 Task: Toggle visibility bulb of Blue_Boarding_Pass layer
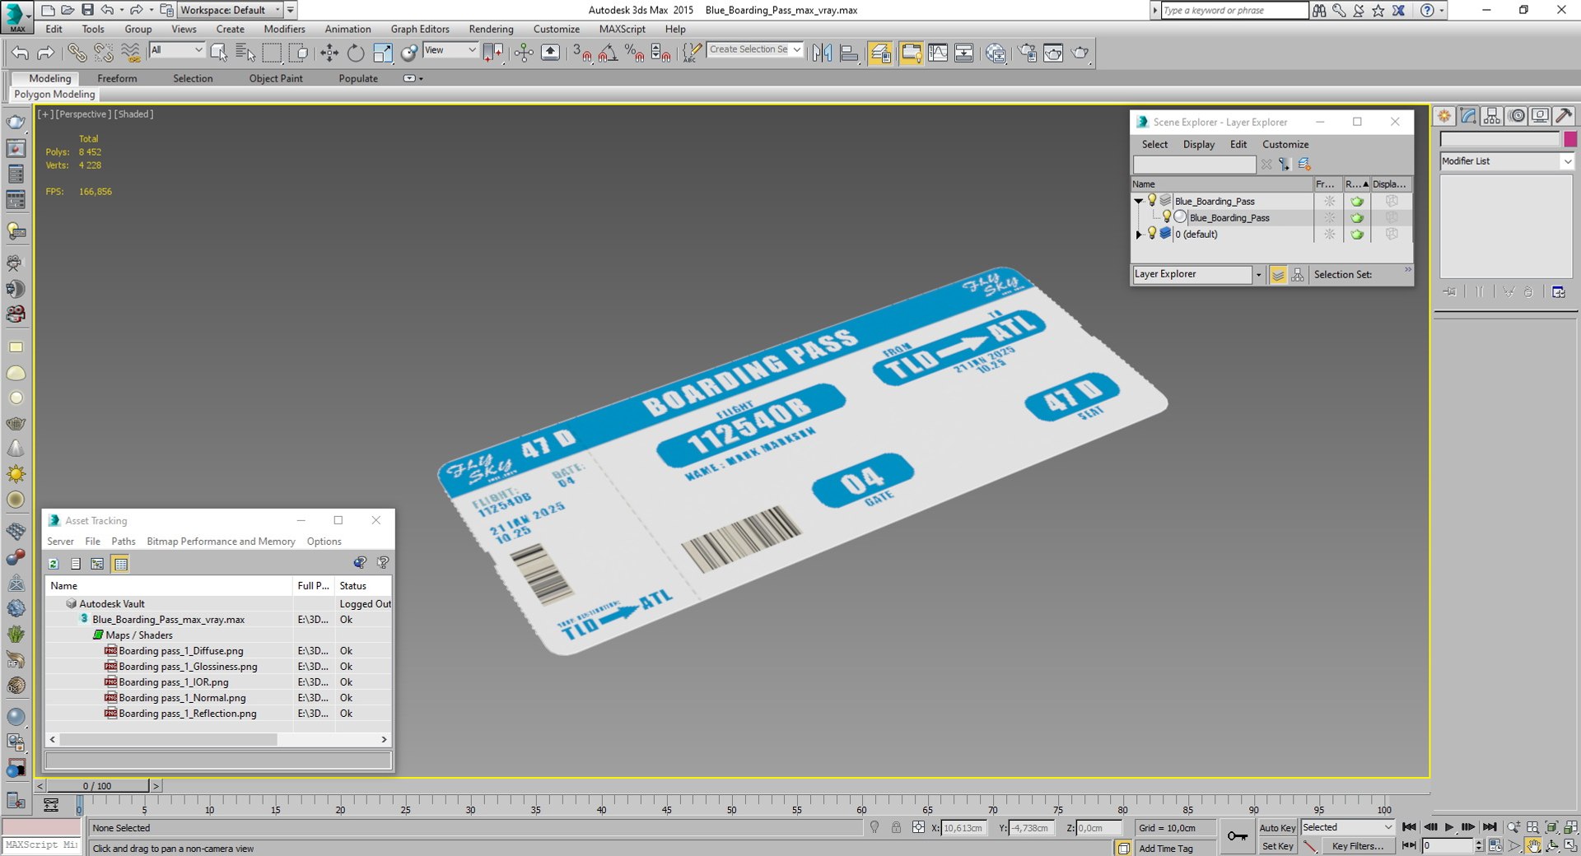coord(1152,200)
